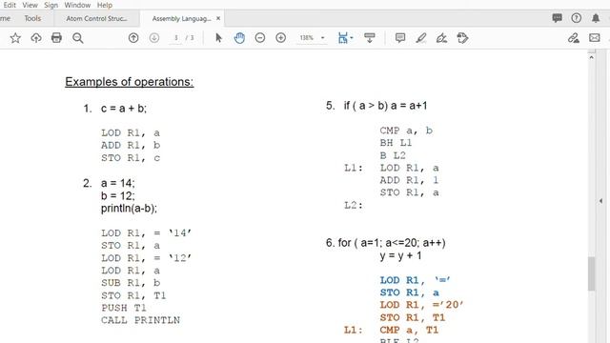610x343 pixels.
Task: Click the line 'CMP a, b'
Action: (406, 131)
